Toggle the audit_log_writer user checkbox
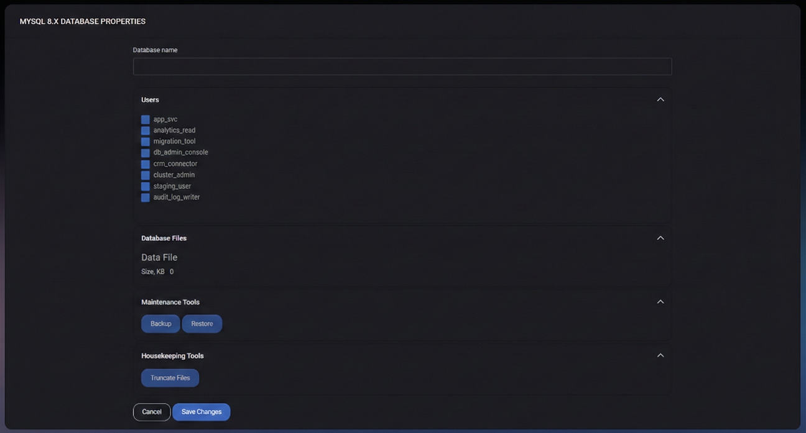Viewport: 806px width, 433px height. click(145, 198)
